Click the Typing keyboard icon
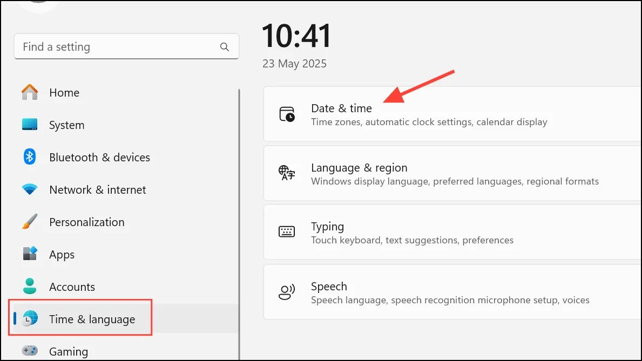The height and width of the screenshot is (361, 642). (x=287, y=231)
